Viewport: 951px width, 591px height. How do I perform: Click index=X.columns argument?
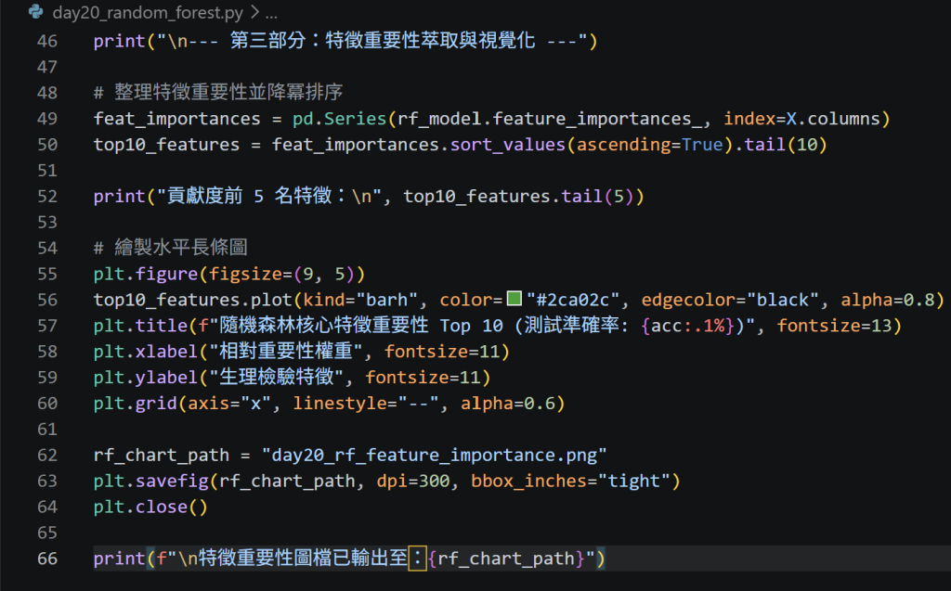click(x=801, y=119)
